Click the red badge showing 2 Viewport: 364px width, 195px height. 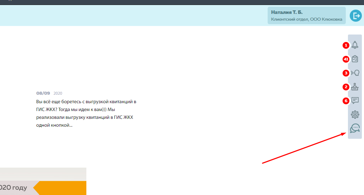346,87
